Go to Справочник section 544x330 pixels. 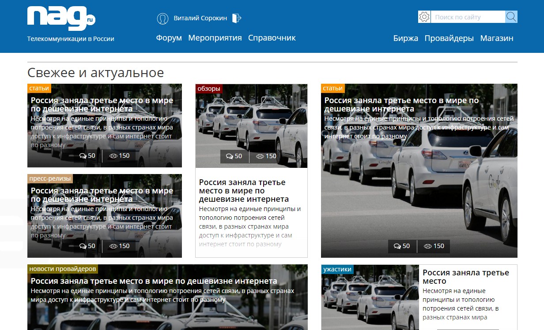click(x=272, y=38)
